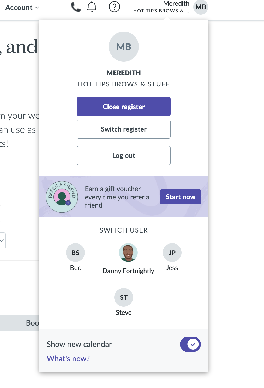The image size is (264, 388).
Task: Switch to user Bec avatar
Action: pyautogui.click(x=75, y=253)
